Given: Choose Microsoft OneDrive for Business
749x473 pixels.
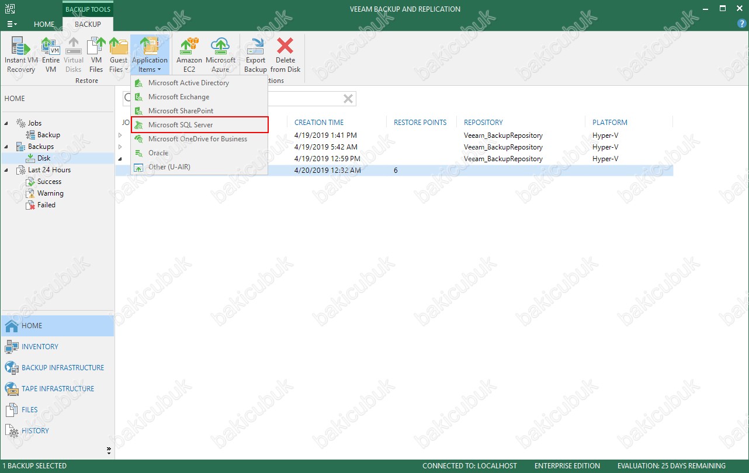Looking at the screenshot, I should (199, 139).
